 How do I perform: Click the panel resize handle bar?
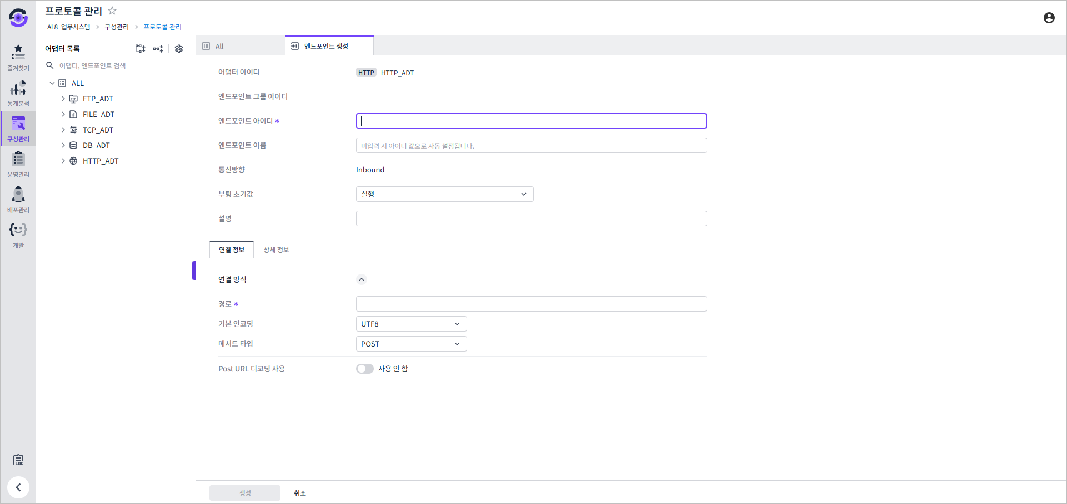(194, 271)
